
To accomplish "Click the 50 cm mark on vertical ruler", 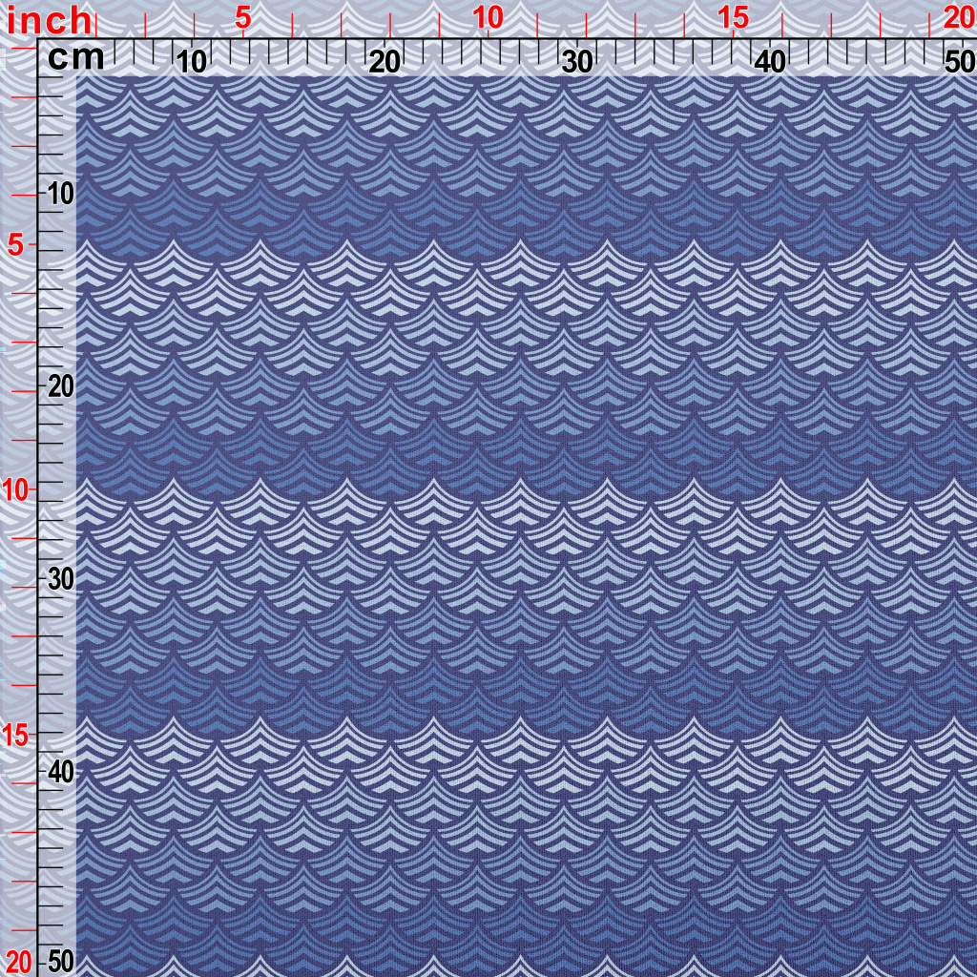I will (60, 961).
